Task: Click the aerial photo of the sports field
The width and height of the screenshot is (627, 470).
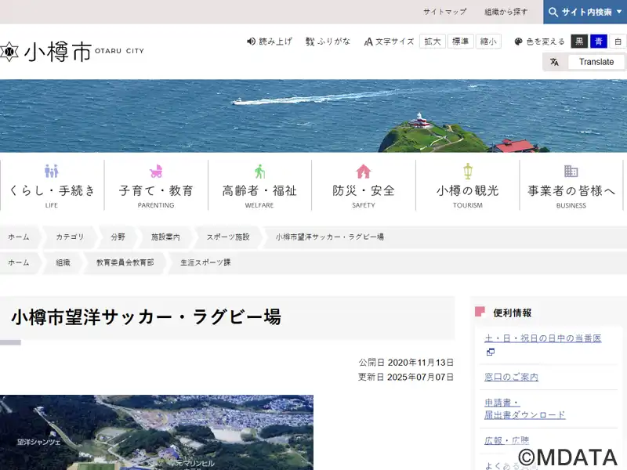Action: click(157, 432)
